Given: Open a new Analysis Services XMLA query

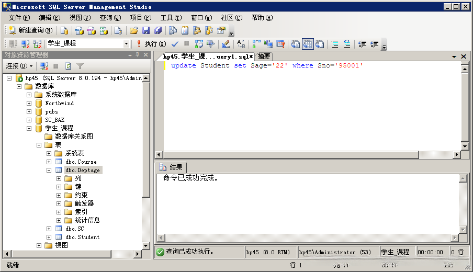Looking at the screenshot, I should 104,30.
